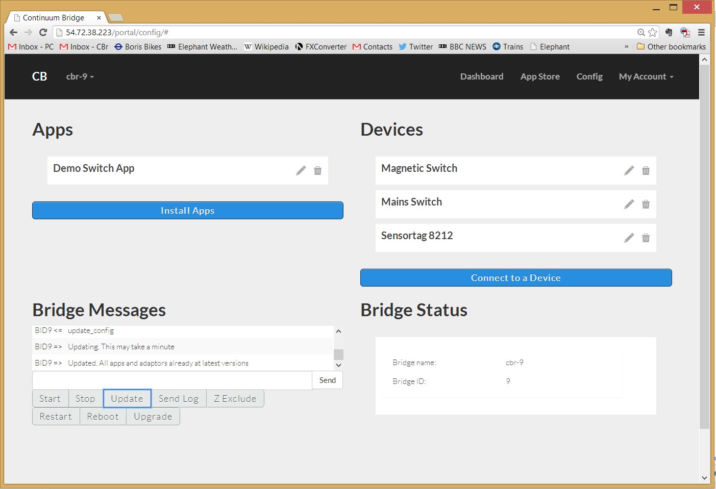Edit the Magnetic Switch device pencil icon

(629, 171)
